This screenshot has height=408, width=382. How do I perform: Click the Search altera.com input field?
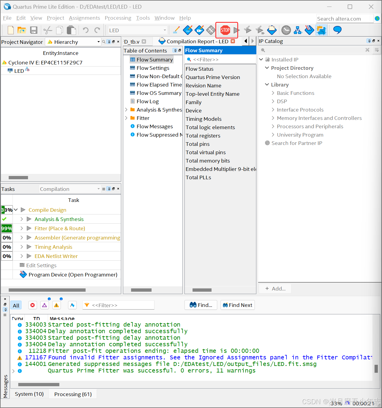345,18
